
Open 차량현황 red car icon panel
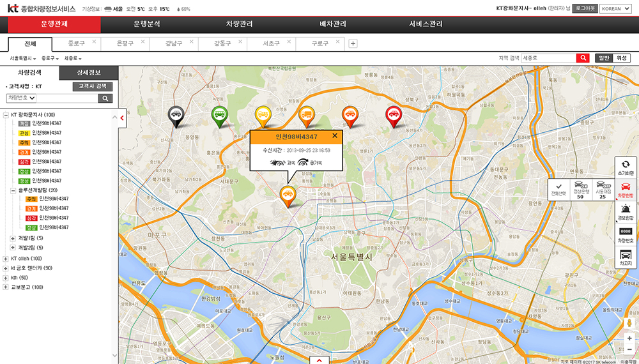(626, 190)
